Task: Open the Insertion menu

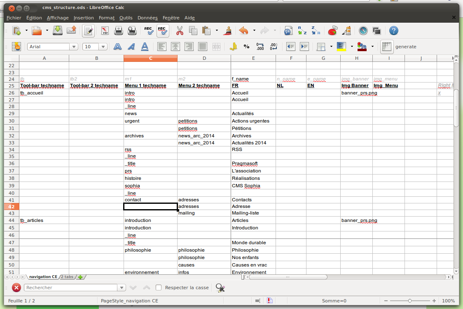Action: click(x=84, y=18)
